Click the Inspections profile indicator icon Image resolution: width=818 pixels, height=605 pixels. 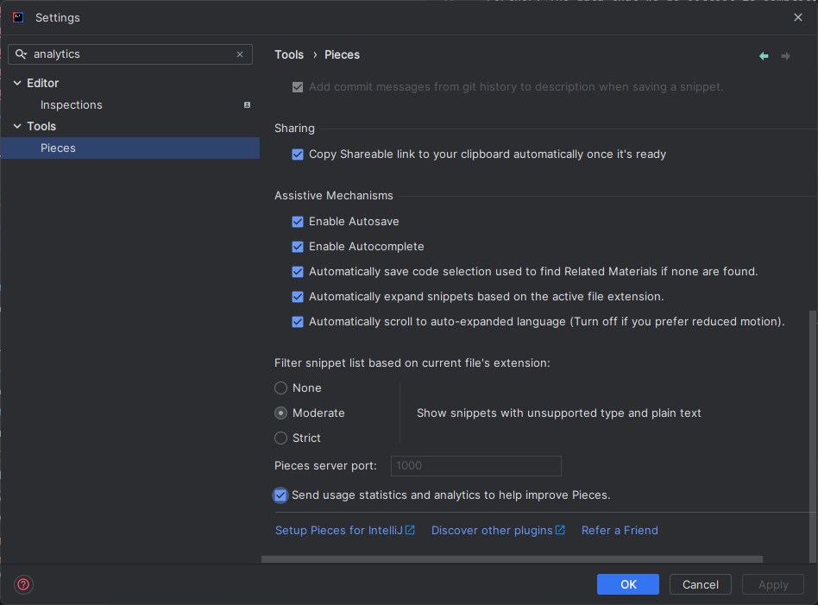[x=247, y=105]
